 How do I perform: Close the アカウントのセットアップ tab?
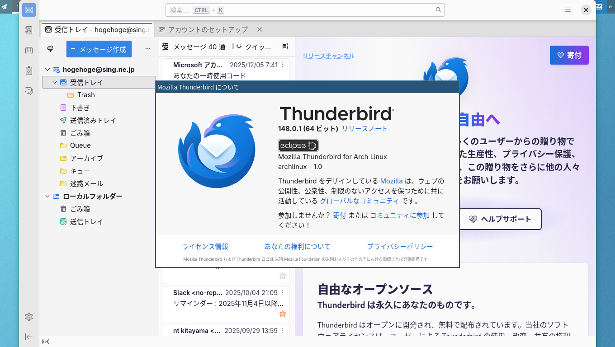[x=260, y=29]
